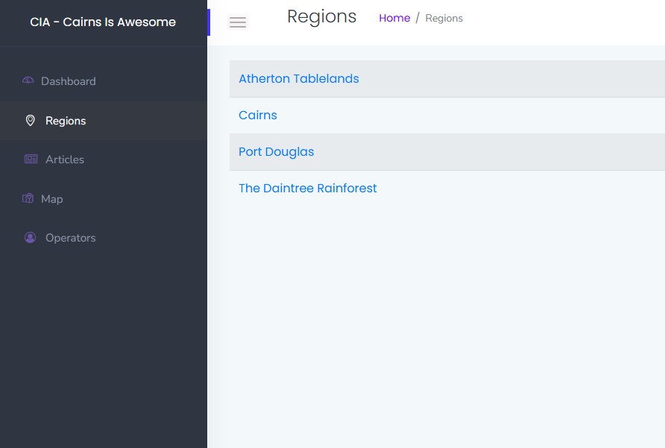Screen dimensions: 665x448
Task: Click the purple accent bar beside hamburger
Action: click(x=209, y=22)
